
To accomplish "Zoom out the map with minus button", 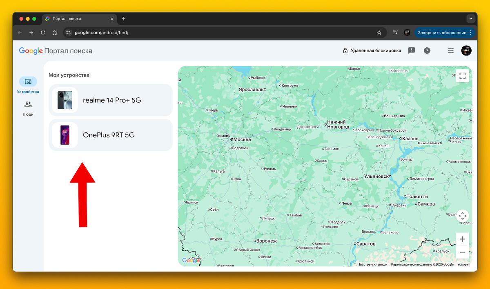I will pos(462,252).
